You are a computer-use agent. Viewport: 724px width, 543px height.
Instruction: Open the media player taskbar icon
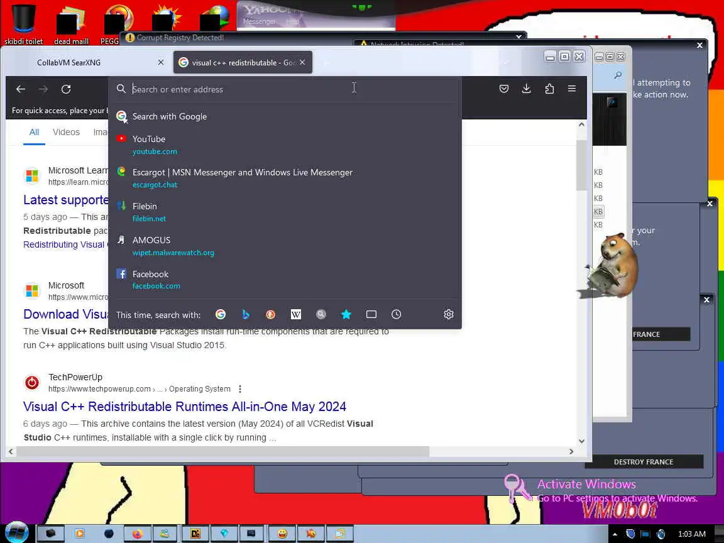tap(79, 534)
